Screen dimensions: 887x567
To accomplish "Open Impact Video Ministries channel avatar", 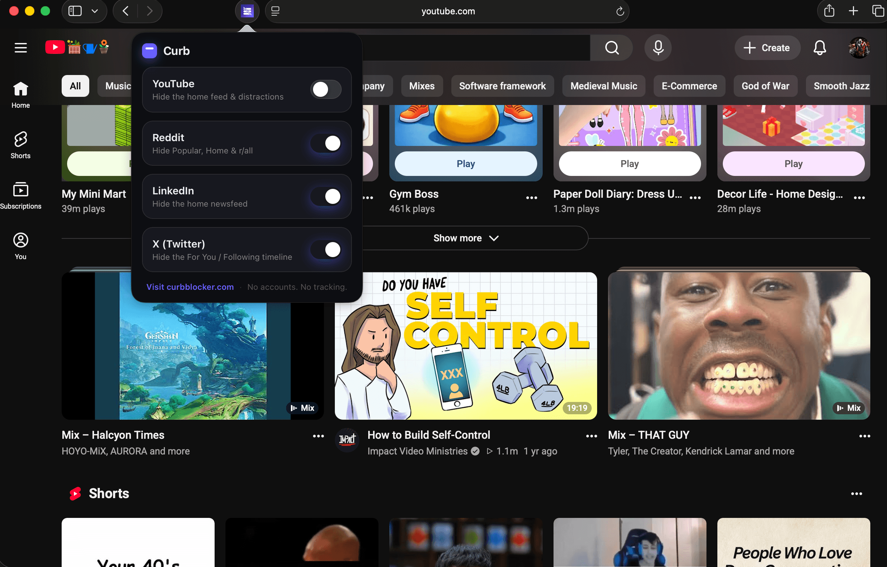I will click(x=347, y=439).
